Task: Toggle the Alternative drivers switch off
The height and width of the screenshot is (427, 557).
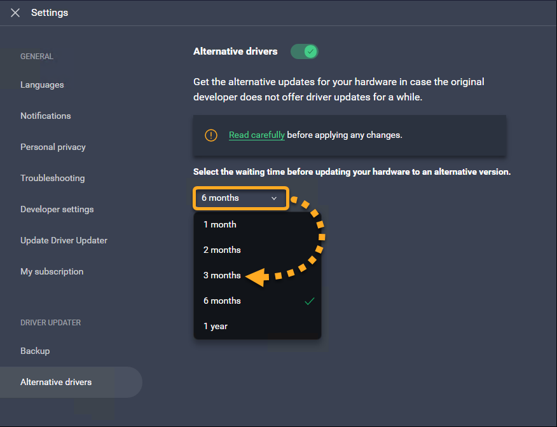Action: pos(304,51)
